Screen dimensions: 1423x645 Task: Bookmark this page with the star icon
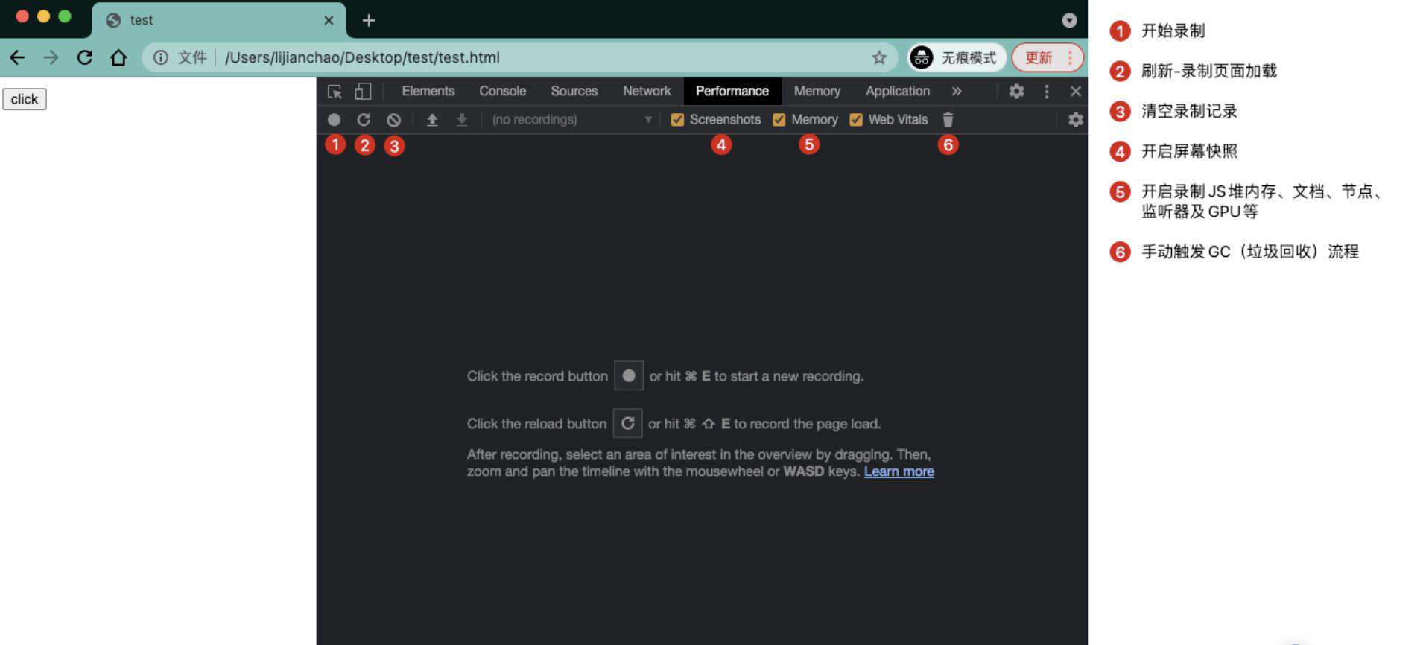click(879, 57)
